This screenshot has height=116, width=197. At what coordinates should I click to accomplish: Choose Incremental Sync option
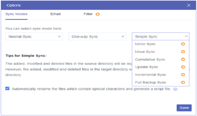click(x=151, y=75)
